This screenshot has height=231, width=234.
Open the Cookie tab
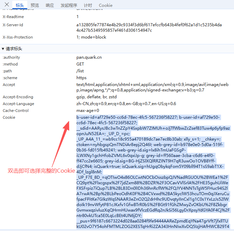tap(106, 5)
